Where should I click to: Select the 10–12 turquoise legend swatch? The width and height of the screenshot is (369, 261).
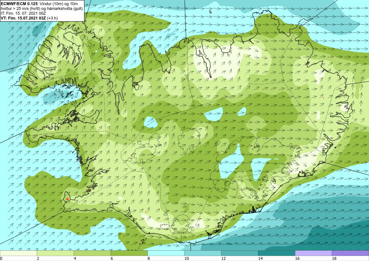click(x=203, y=253)
